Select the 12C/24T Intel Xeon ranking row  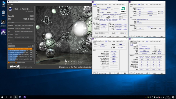pos(20,51)
